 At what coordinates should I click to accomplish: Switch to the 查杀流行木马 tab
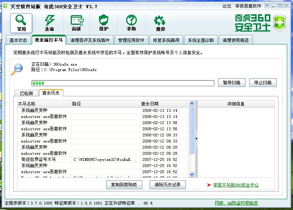tap(49, 40)
